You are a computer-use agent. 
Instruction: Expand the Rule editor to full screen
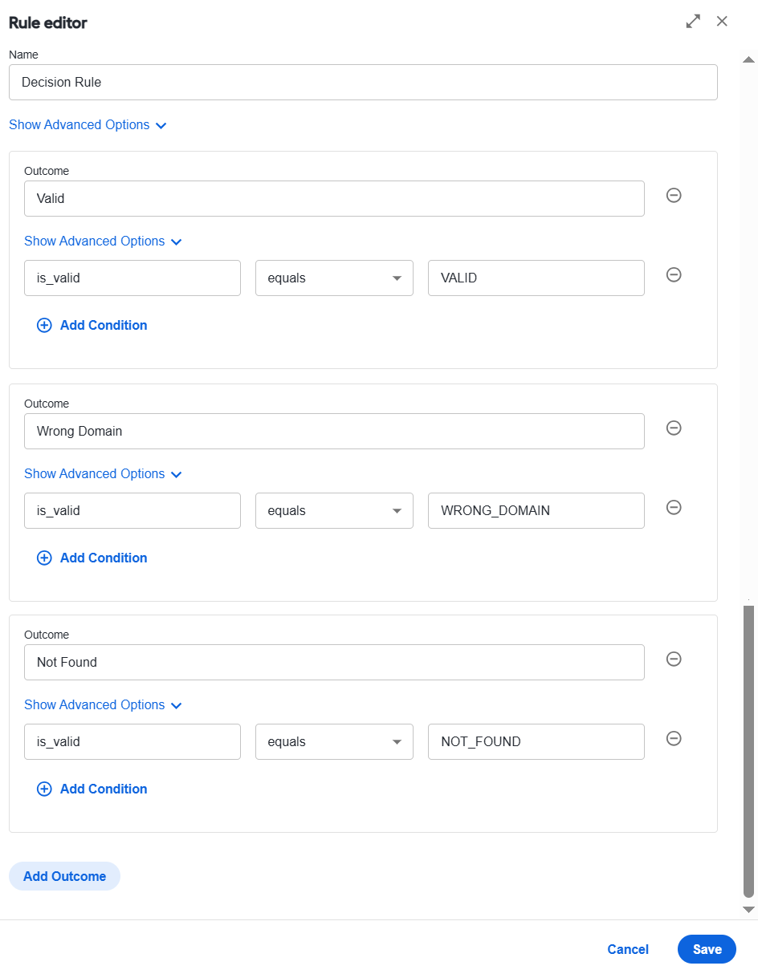693,22
